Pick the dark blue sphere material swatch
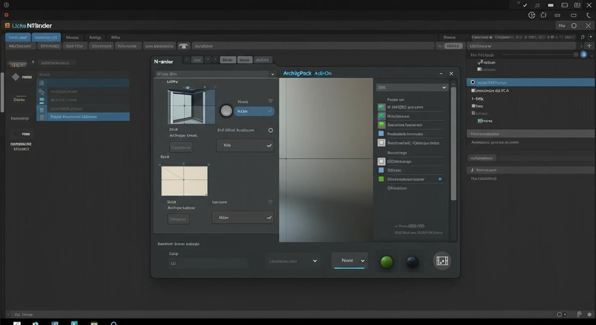596x325 pixels. (x=413, y=261)
